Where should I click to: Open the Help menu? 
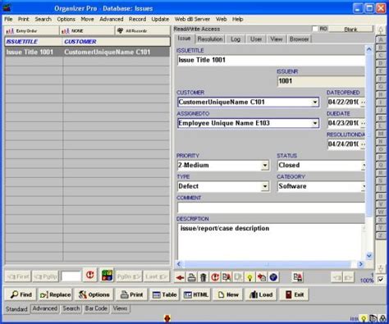tap(237, 19)
